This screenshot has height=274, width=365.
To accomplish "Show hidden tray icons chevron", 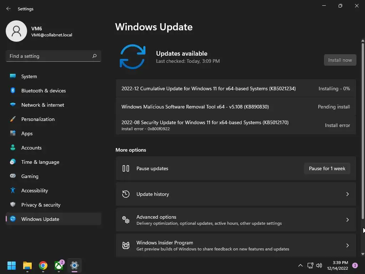I will (x=300, y=265).
